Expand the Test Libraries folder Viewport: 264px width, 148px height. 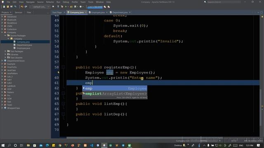[5, 58]
